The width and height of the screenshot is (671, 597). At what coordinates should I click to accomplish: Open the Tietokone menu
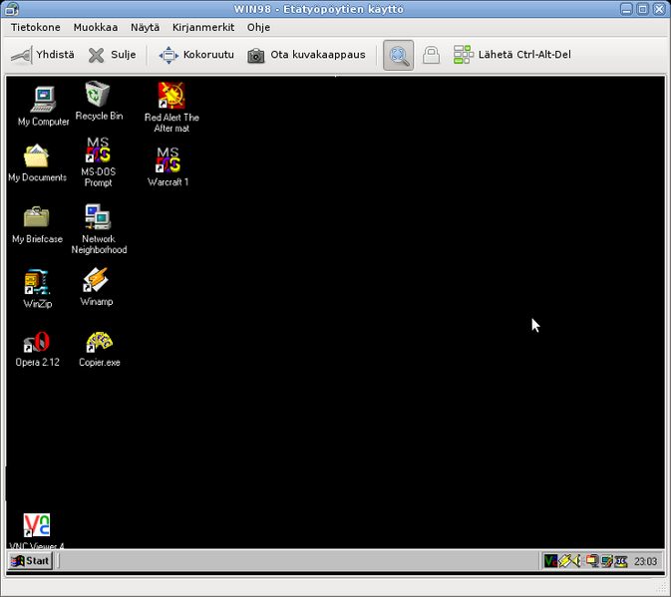point(35,28)
